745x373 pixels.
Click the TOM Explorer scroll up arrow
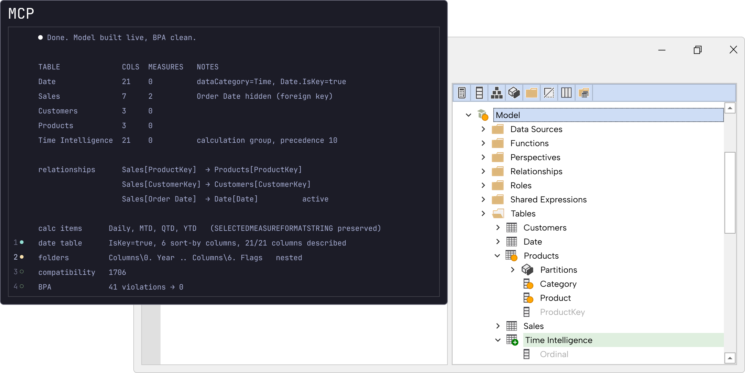pyautogui.click(x=730, y=108)
